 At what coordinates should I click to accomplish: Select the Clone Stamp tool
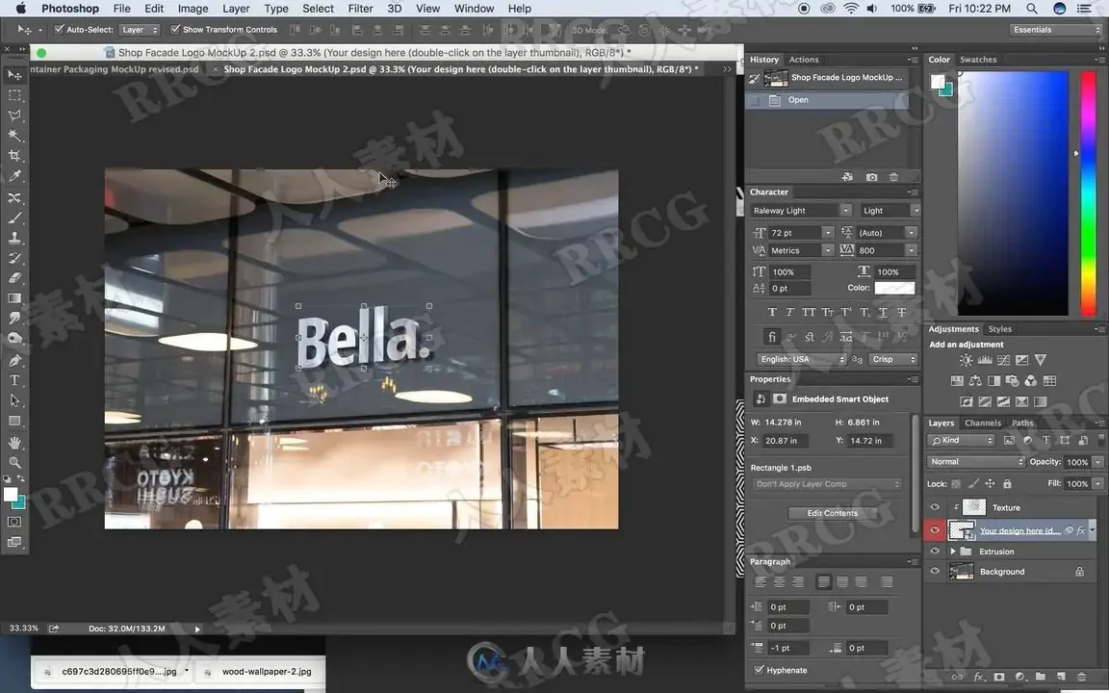click(14, 239)
